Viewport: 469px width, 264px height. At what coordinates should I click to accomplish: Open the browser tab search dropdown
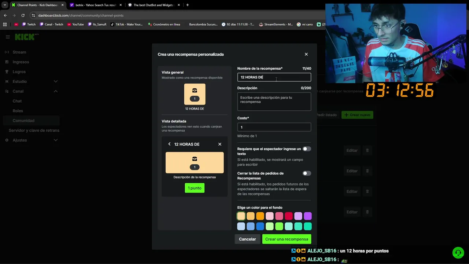tap(4, 5)
